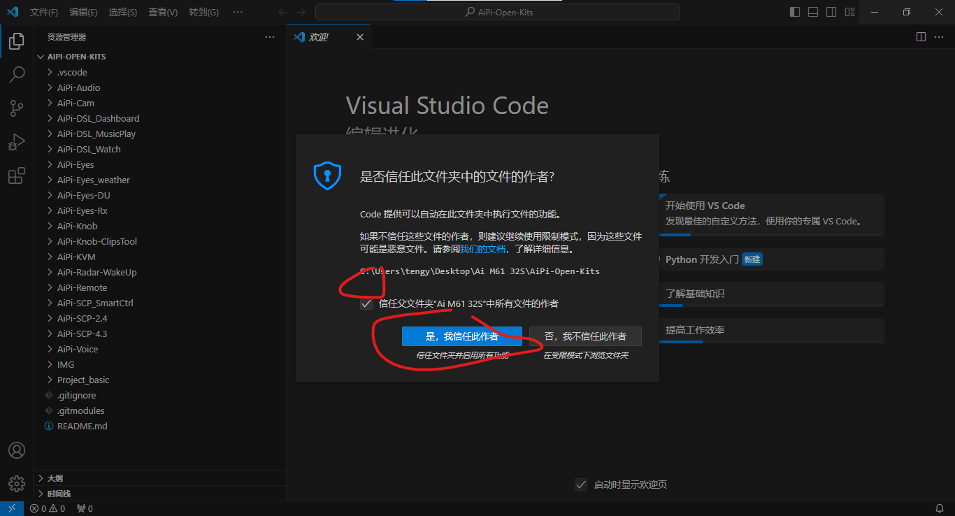Open the Manage gear icon

[x=17, y=483]
